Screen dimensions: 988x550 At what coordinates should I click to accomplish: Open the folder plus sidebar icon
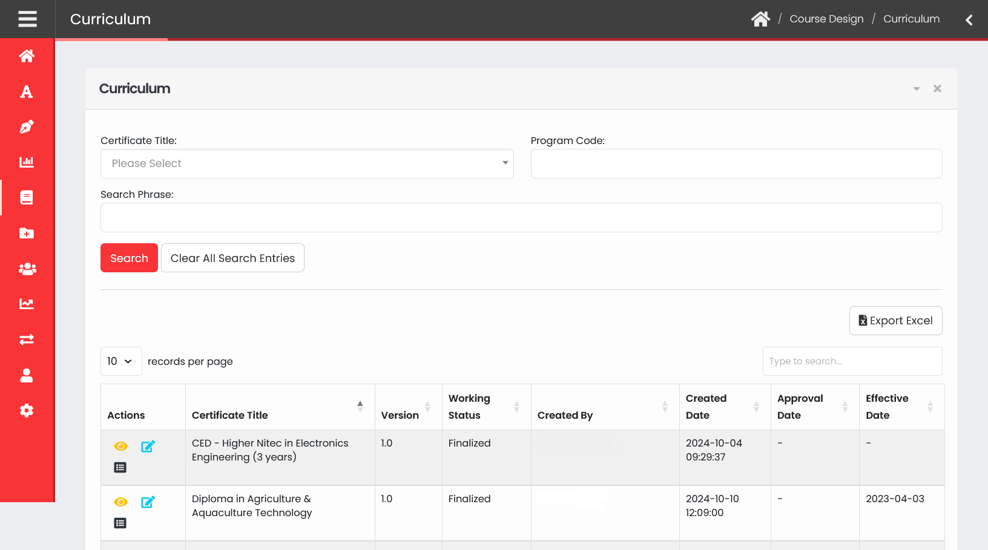pos(27,233)
